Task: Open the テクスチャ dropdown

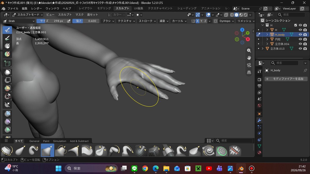Action: 126,21
